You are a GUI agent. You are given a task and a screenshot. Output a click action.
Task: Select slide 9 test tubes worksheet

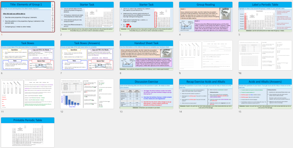click(206, 56)
